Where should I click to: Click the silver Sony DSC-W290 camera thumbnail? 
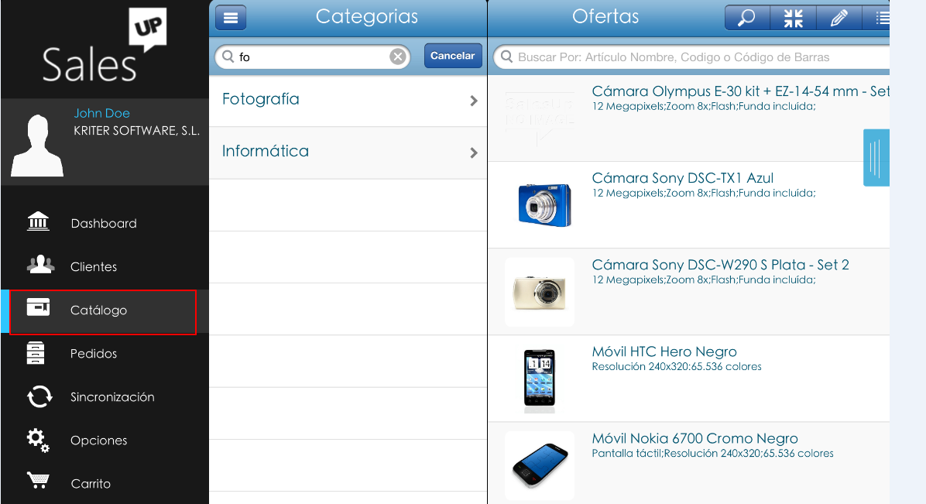point(540,292)
